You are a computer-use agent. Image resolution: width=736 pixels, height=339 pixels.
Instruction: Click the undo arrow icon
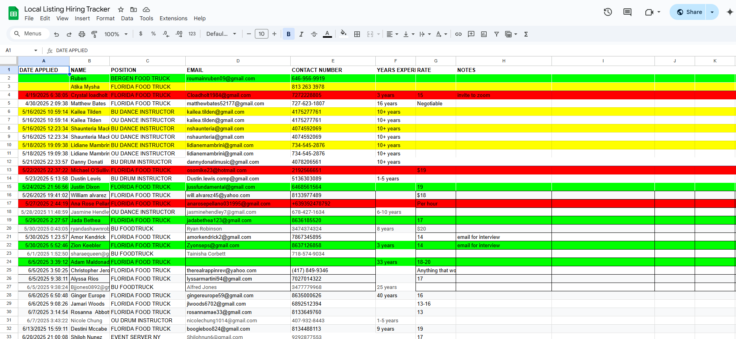[56, 34]
